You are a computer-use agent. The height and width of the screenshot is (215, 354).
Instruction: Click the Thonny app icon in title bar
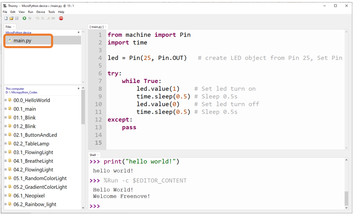(x=5, y=6)
